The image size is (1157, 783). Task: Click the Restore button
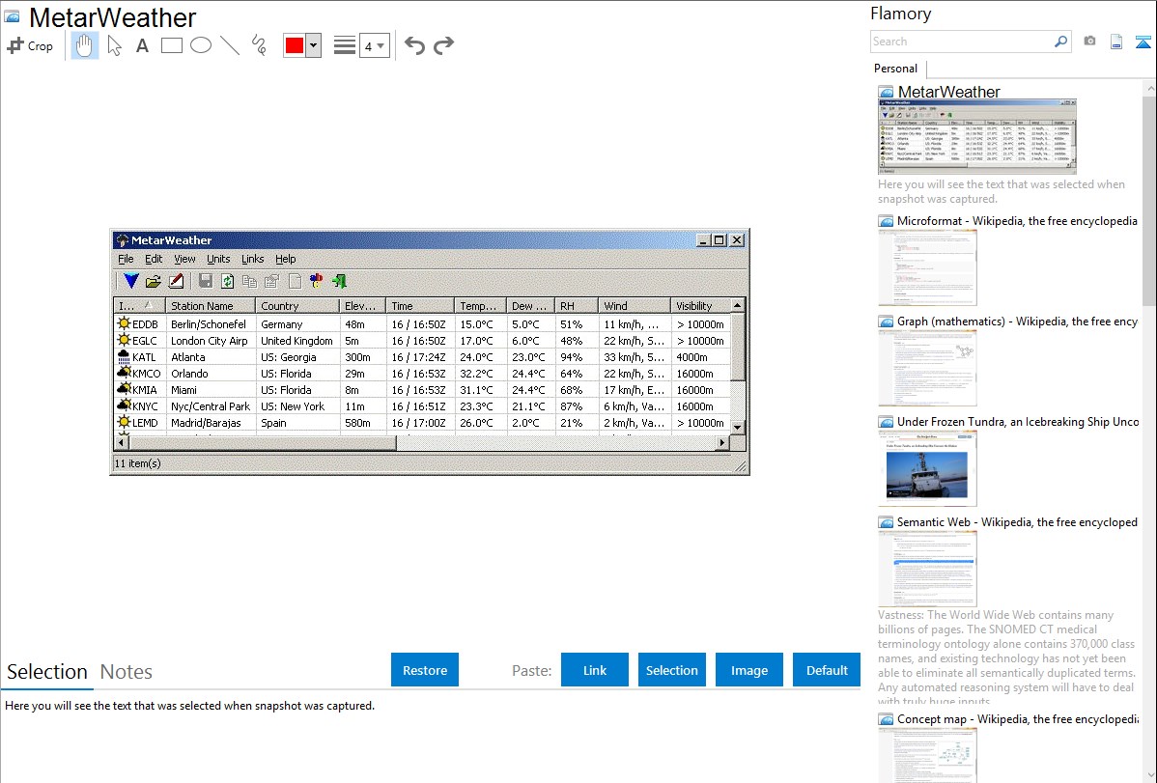pyautogui.click(x=425, y=670)
